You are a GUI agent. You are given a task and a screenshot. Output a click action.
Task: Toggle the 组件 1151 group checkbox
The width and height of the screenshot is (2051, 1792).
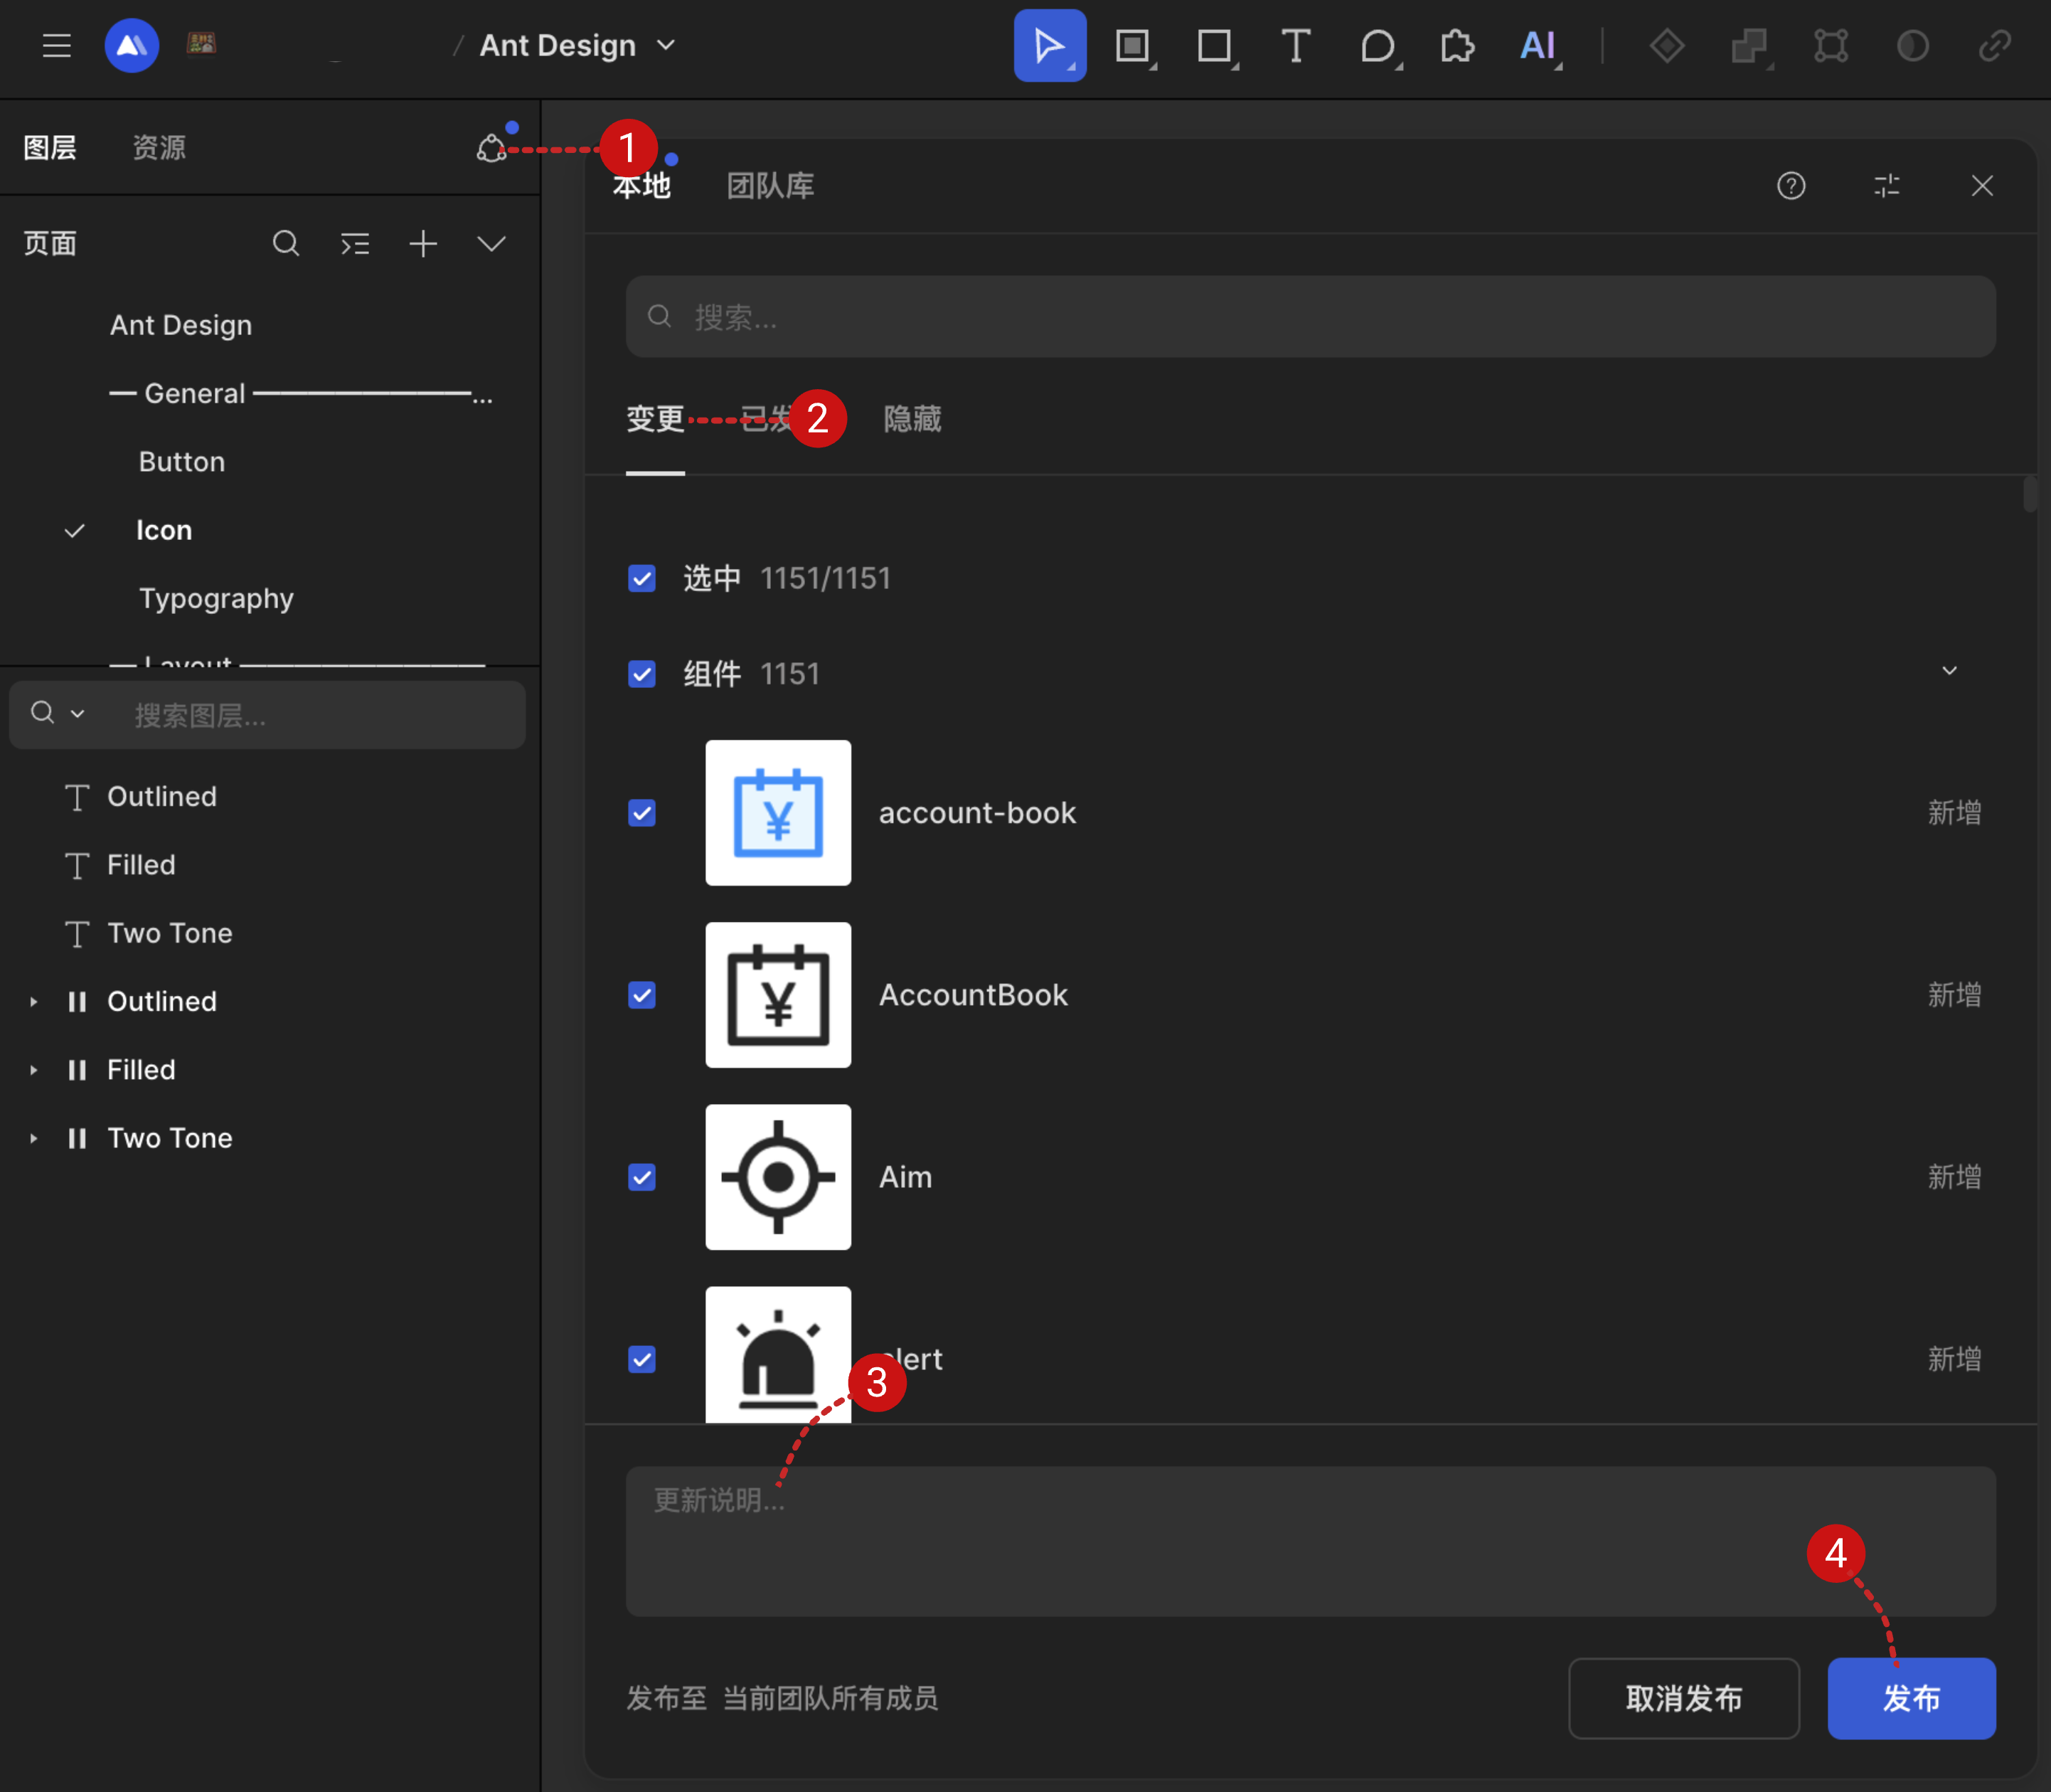pos(641,674)
